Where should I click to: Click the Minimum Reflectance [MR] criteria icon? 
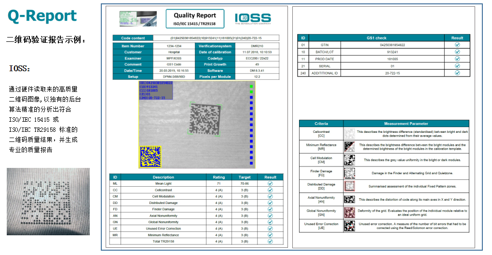coord(350,147)
